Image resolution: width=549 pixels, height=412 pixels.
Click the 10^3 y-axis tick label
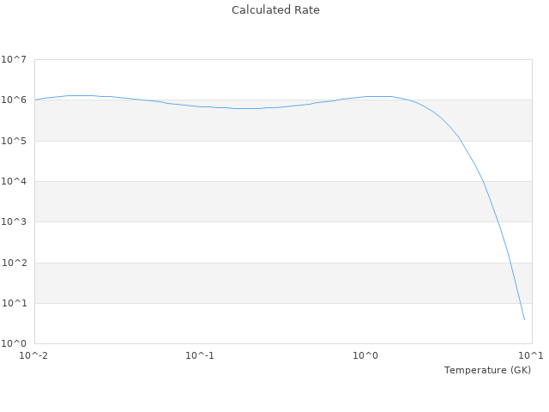(14, 222)
